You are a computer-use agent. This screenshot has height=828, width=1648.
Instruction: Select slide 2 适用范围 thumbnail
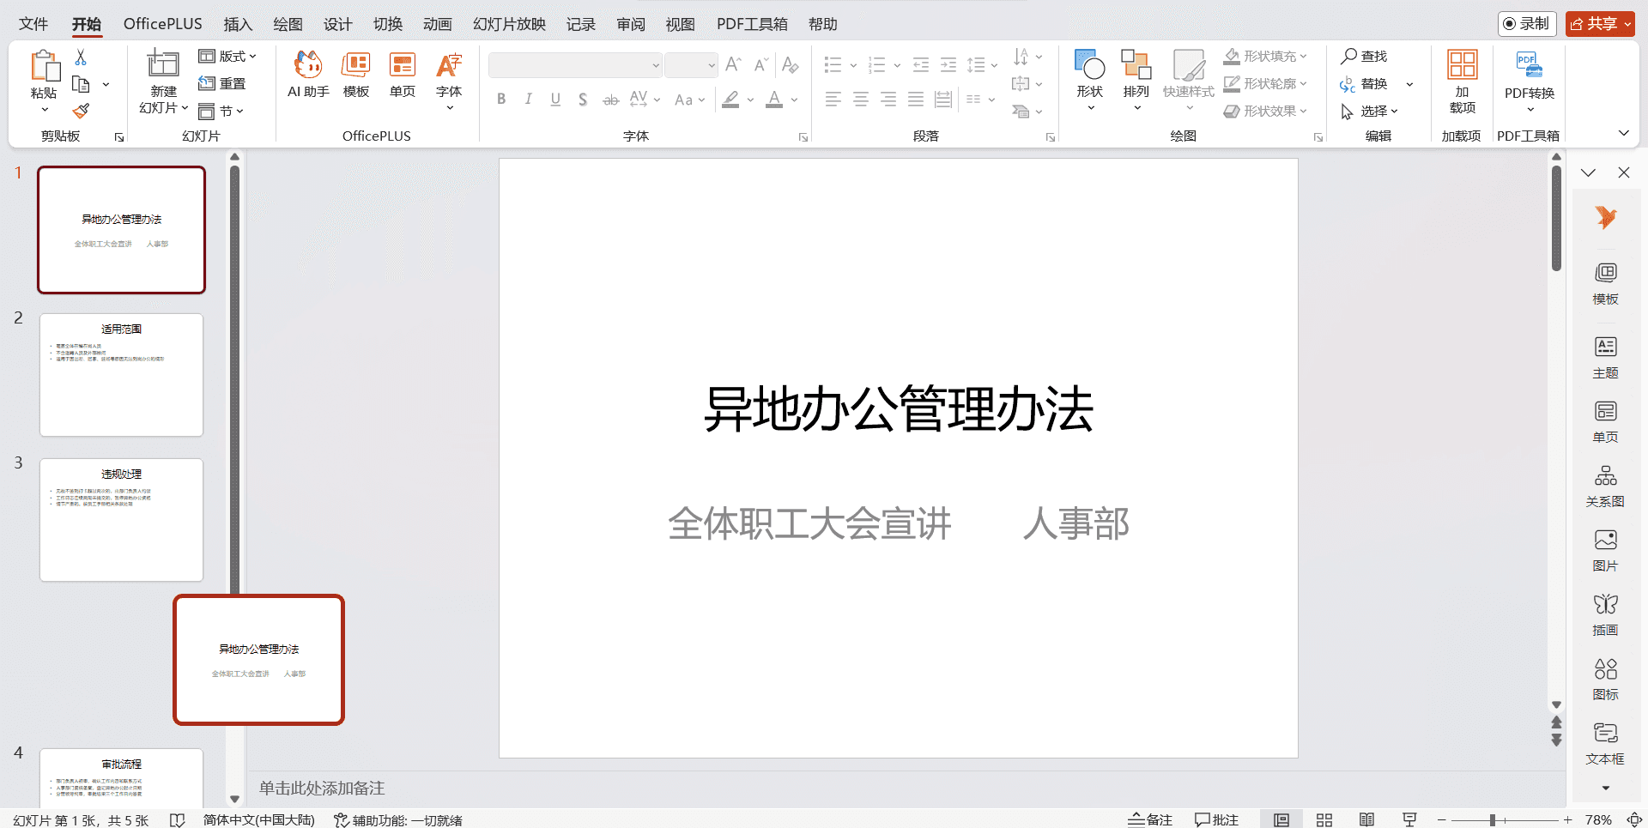point(121,375)
